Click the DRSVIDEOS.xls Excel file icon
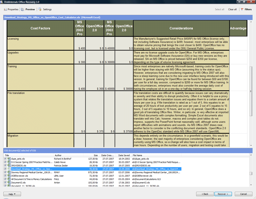This screenshot has height=199, width=256. pos(9,165)
